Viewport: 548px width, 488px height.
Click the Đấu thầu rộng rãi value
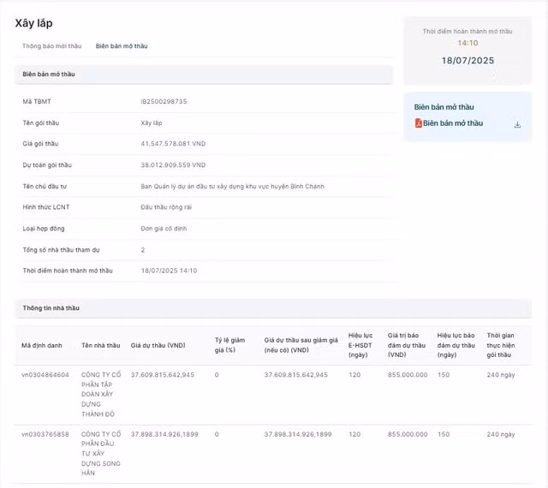(166, 207)
